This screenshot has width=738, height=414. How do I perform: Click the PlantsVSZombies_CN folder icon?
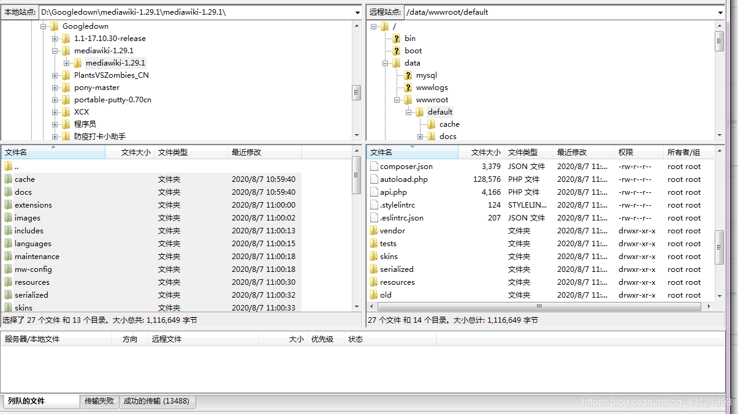pos(66,75)
